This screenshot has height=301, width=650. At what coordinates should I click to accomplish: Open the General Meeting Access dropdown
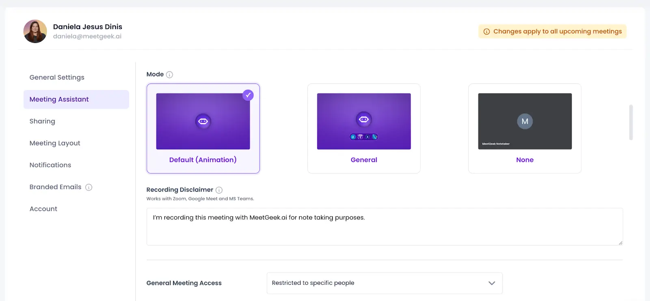click(x=384, y=283)
